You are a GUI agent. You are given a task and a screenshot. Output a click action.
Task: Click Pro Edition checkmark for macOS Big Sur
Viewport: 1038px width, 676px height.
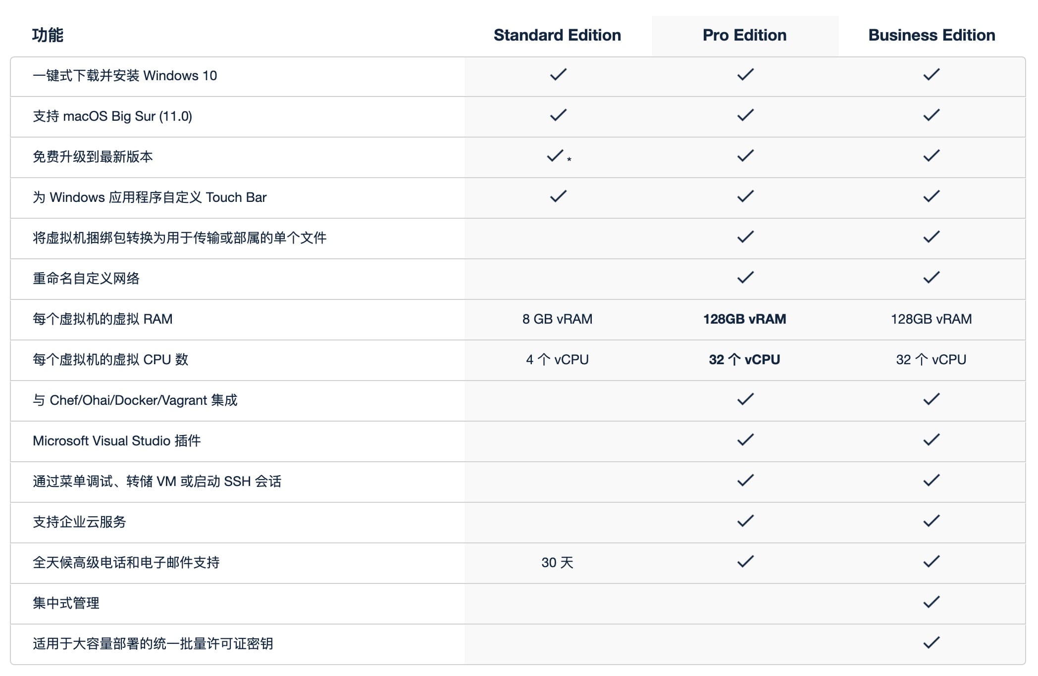(x=745, y=116)
